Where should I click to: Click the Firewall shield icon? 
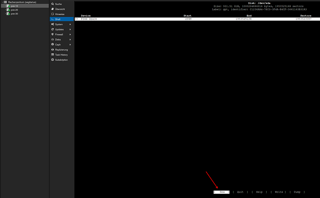point(52,34)
